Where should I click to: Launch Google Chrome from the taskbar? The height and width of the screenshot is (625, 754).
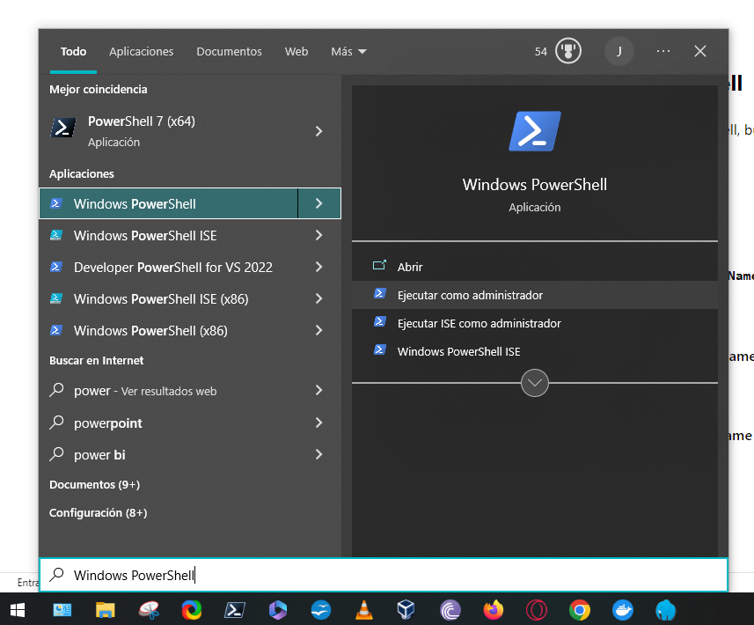(580, 610)
